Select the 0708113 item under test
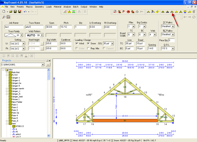The height and width of the screenshot is (142, 197). coord(20,126)
